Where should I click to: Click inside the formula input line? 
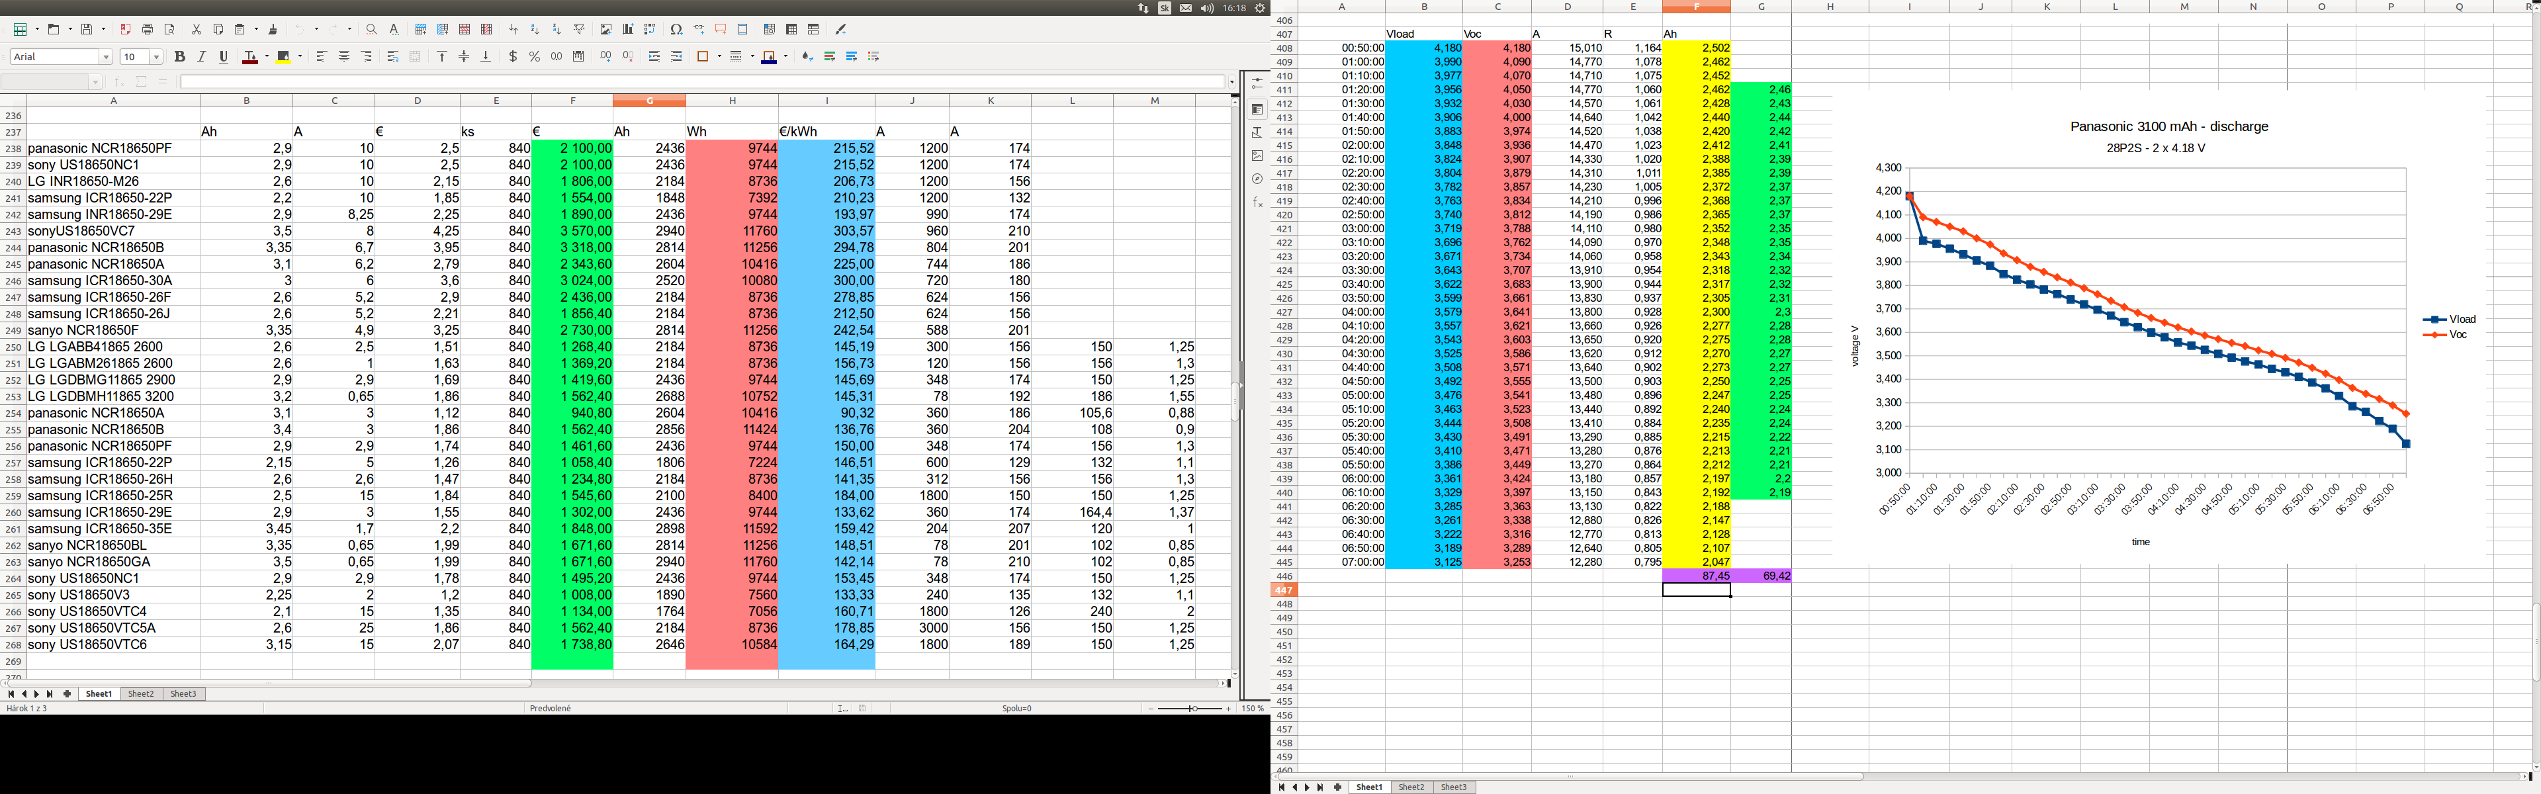point(690,82)
